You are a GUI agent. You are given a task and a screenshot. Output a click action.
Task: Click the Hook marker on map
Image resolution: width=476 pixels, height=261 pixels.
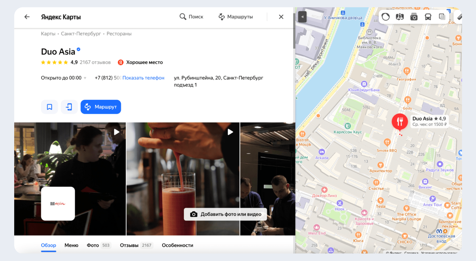(340, 203)
